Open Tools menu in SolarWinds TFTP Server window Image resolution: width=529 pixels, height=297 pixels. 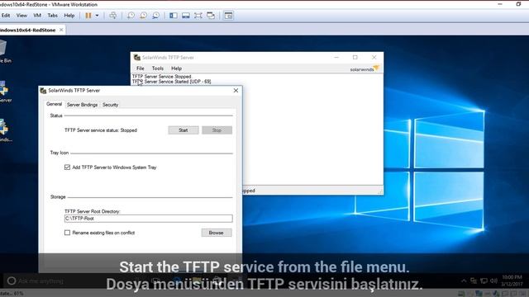(158, 68)
